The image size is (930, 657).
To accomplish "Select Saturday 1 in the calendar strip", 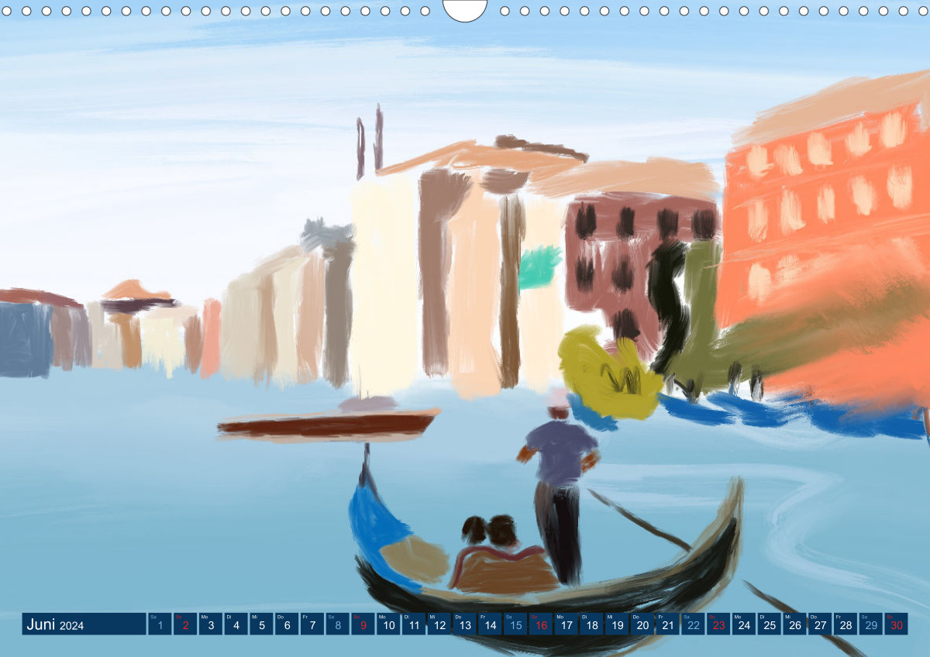I will pyautogui.click(x=160, y=624).
